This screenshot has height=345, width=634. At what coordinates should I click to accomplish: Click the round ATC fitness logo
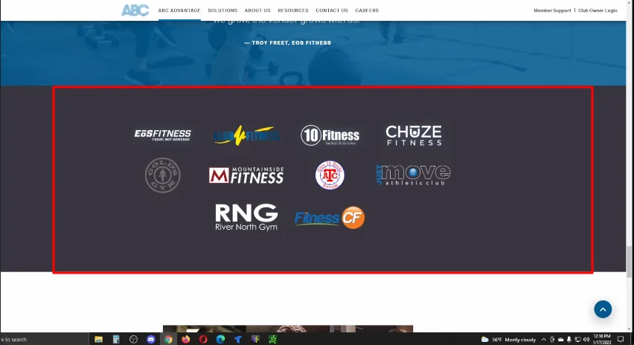pos(330,175)
